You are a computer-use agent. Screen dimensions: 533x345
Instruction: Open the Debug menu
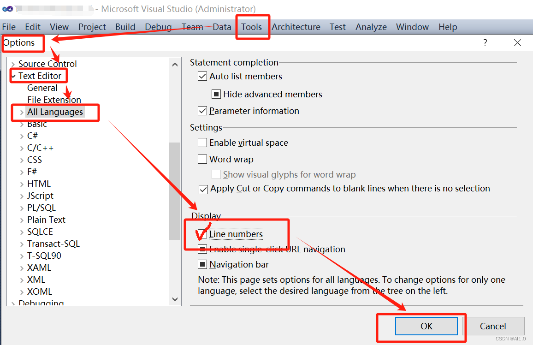[158, 27]
